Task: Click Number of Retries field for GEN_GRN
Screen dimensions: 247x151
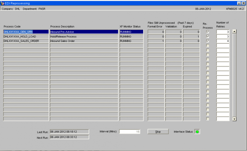Action: click(223, 32)
